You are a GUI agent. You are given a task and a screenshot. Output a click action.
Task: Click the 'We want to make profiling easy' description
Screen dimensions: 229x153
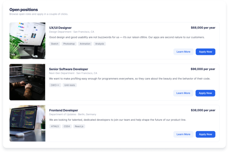(130, 79)
